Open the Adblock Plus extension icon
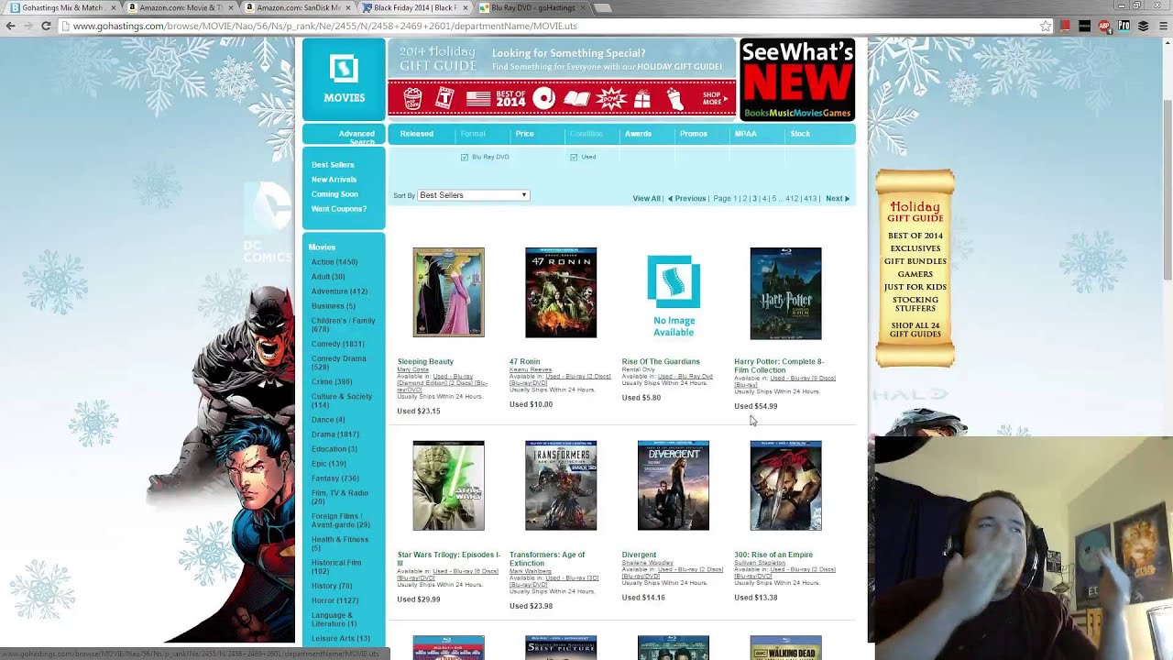Screen dimensions: 1173x660 point(1104,26)
